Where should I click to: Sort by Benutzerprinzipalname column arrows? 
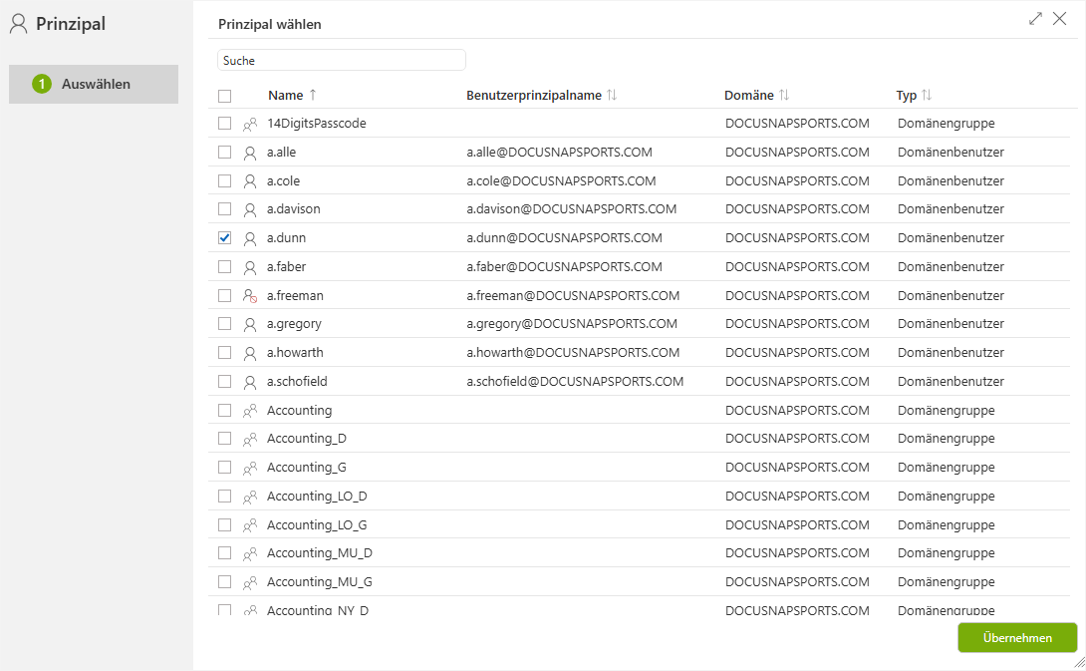click(612, 95)
